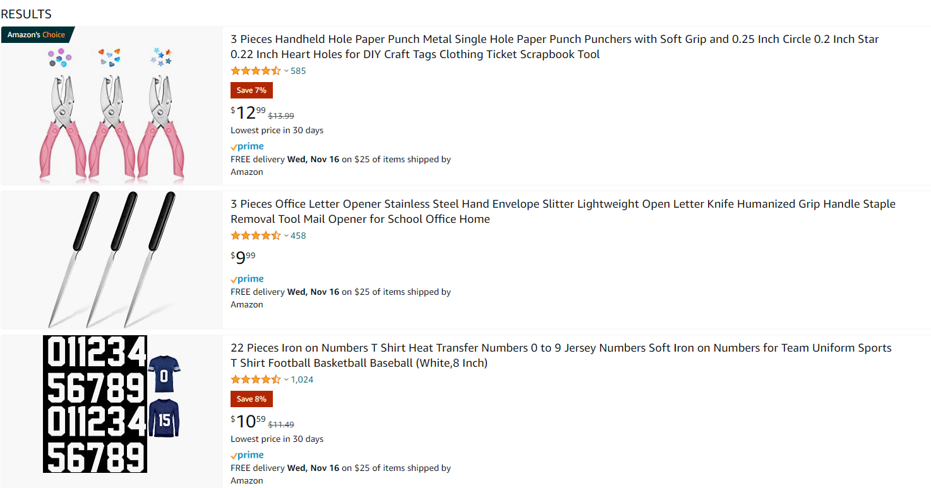
Task: Click the $12.99 price of hole punch
Action: [x=248, y=113]
